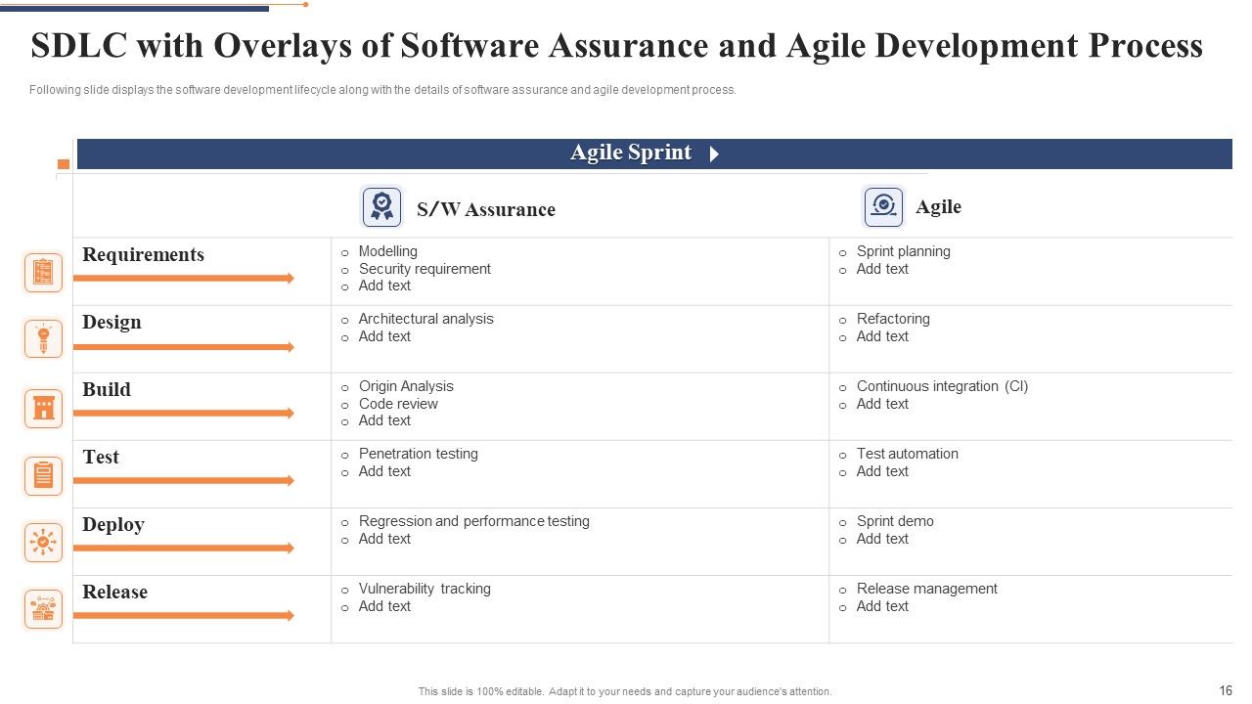Select the Deploy row label
This screenshot has width=1252, height=704.
(113, 525)
